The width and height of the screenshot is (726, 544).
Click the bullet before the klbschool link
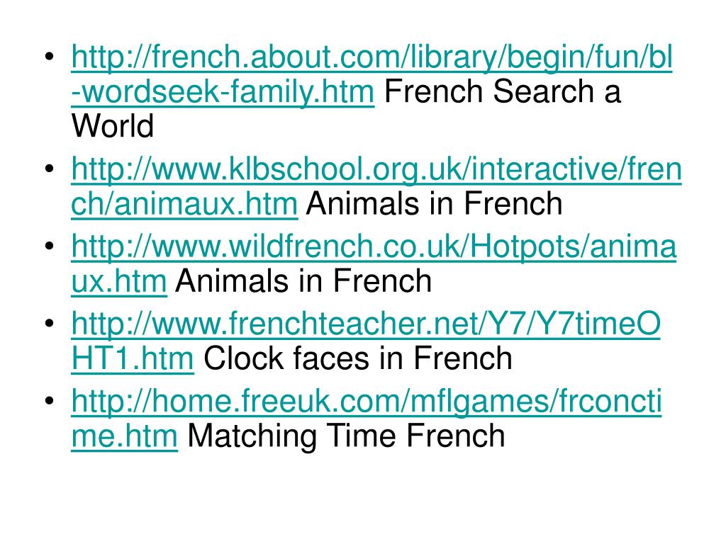click(x=50, y=169)
